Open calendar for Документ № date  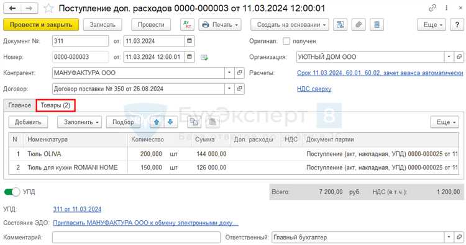coord(190,41)
